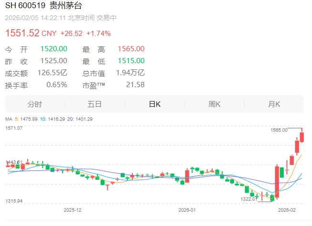Click the 昨收 value 1525.00

click(x=54, y=61)
